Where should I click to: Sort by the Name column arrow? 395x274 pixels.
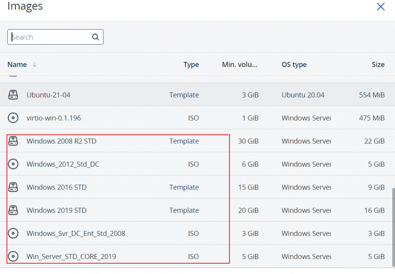pos(34,65)
